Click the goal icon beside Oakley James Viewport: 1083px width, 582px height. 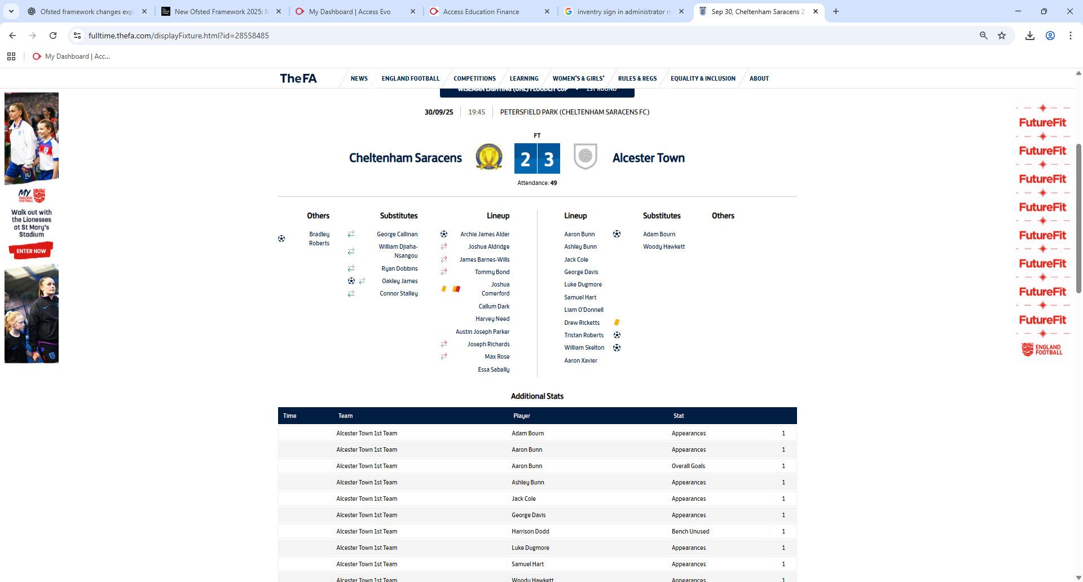click(351, 281)
